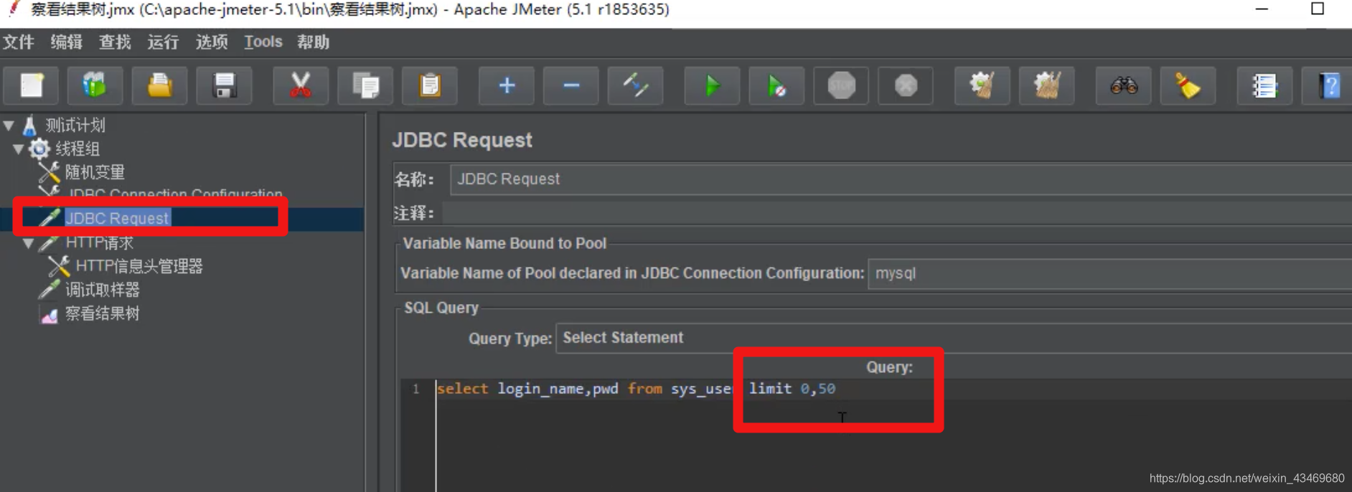The width and height of the screenshot is (1352, 492).
Task: Open the Templates toolbar icon
Action: [x=95, y=86]
